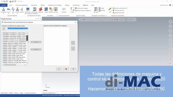The height and width of the screenshot is (97, 173).
Task: Click the move item down button
Action: click(x=73, y=48)
